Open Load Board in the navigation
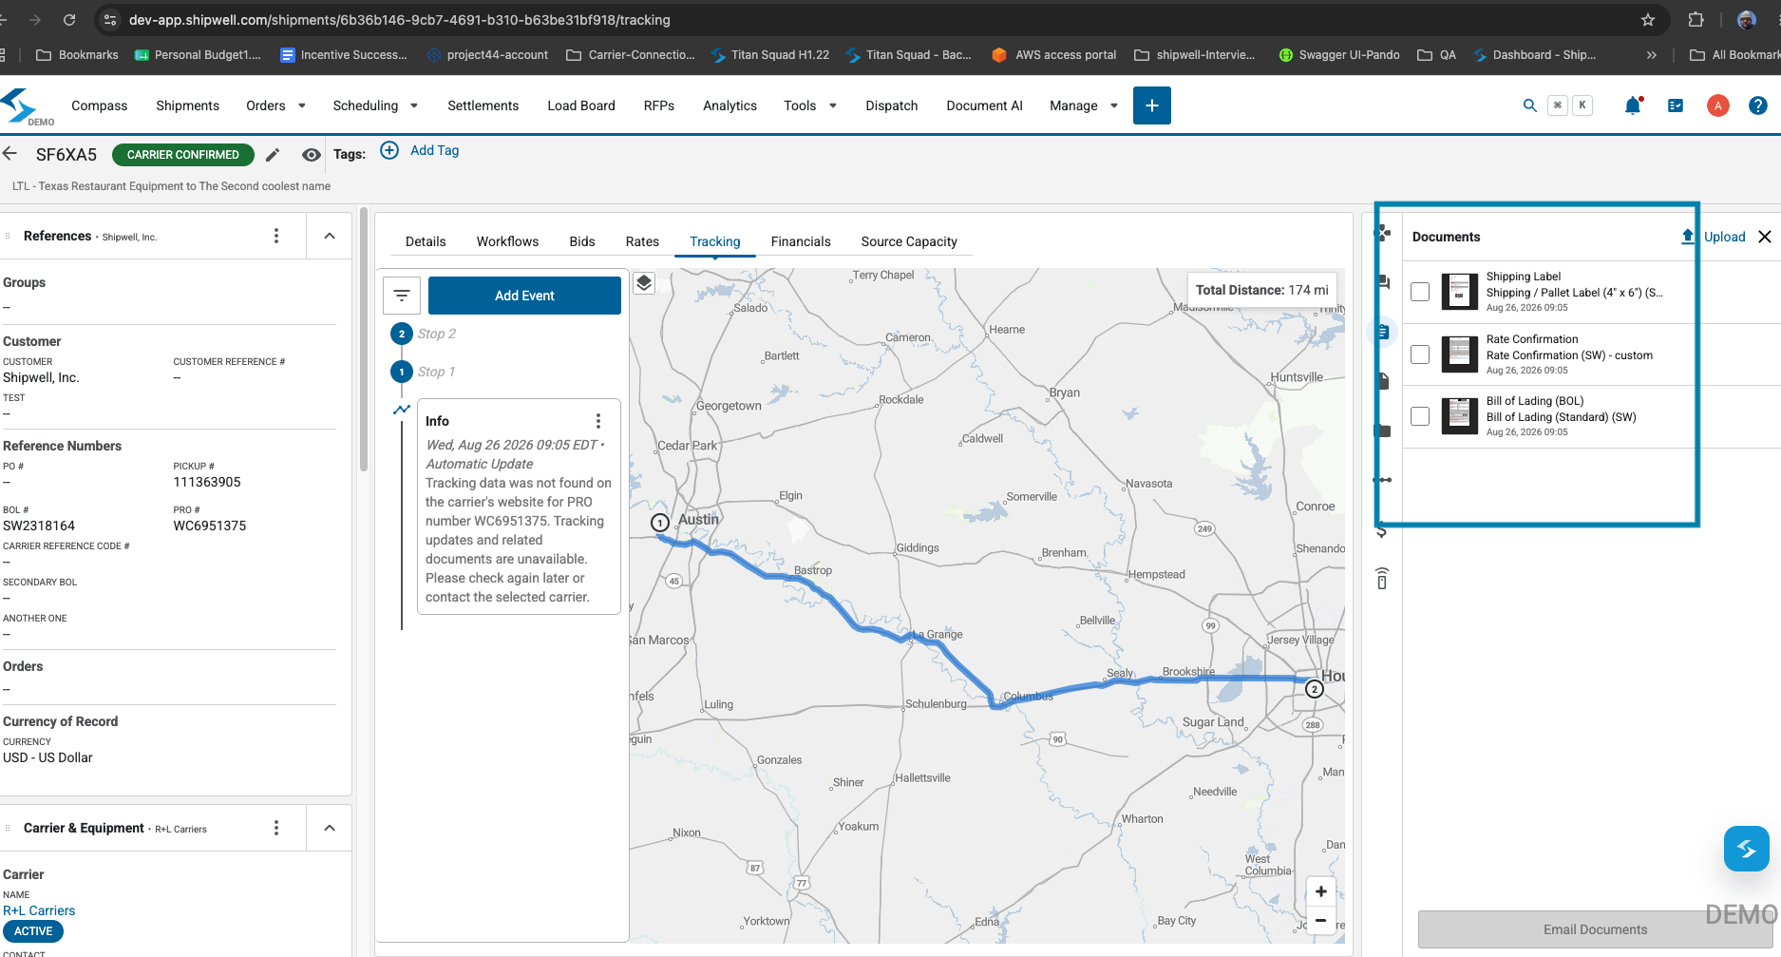This screenshot has height=957, width=1781. point(581,105)
